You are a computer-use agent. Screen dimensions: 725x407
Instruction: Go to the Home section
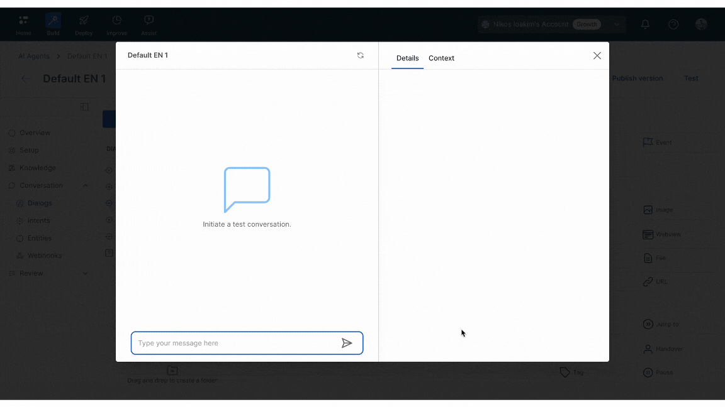23,25
